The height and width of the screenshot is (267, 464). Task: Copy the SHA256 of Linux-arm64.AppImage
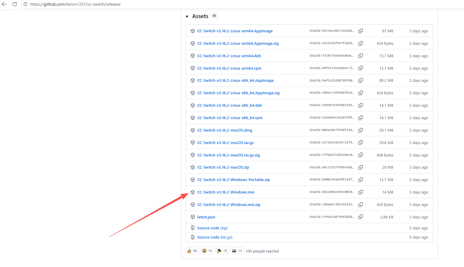361,31
